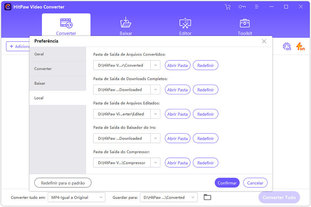
Task: Toggle the lightning fast conversion icon
Action: pyautogui.click(x=300, y=46)
